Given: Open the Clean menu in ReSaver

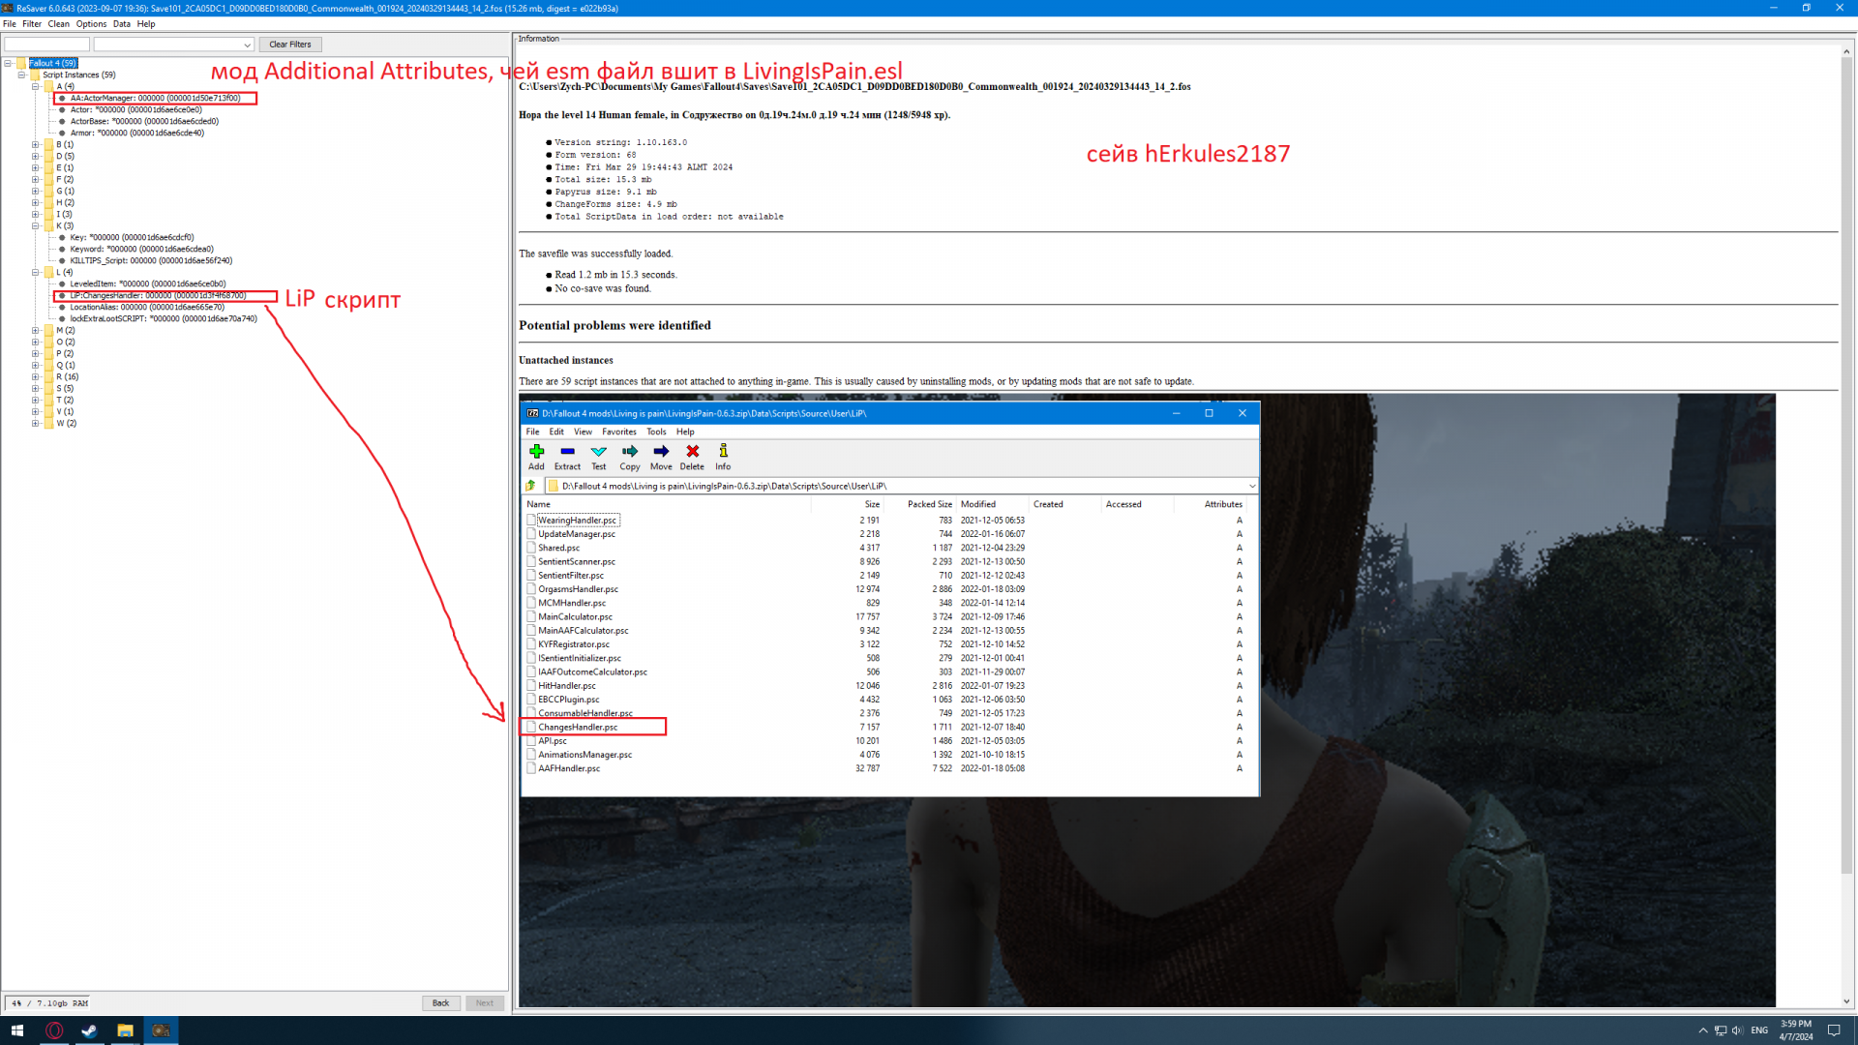Looking at the screenshot, I should pos(58,24).
